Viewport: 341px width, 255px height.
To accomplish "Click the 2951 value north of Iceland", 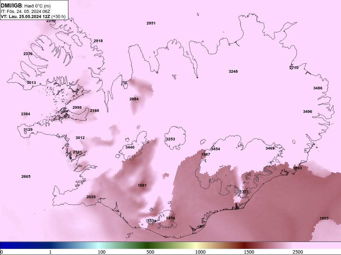I will tap(151, 23).
